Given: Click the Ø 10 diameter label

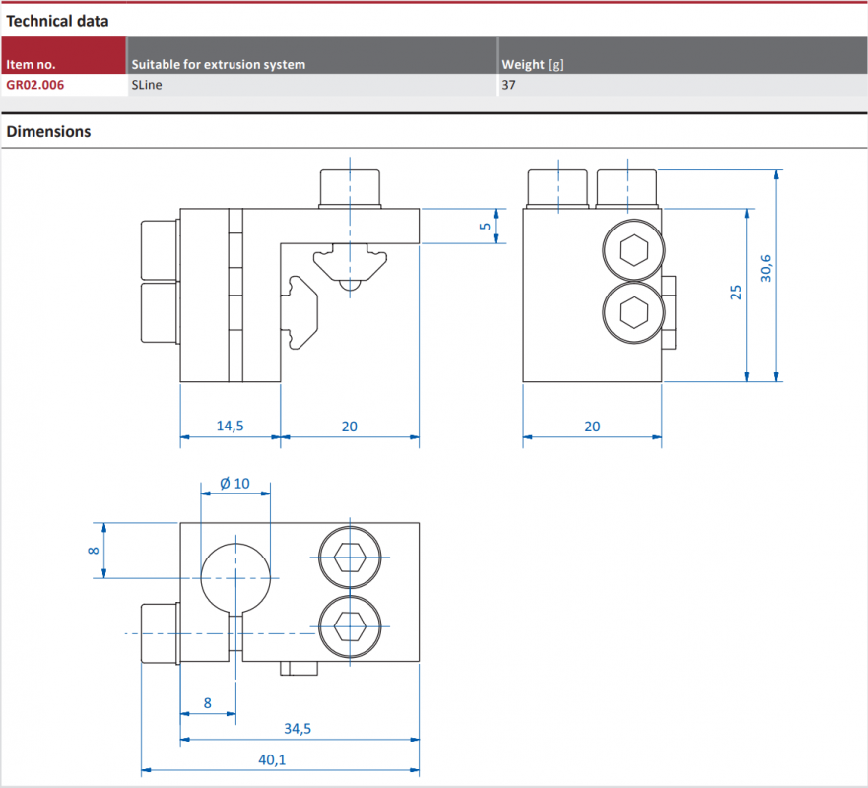Looking at the screenshot, I should click(234, 483).
